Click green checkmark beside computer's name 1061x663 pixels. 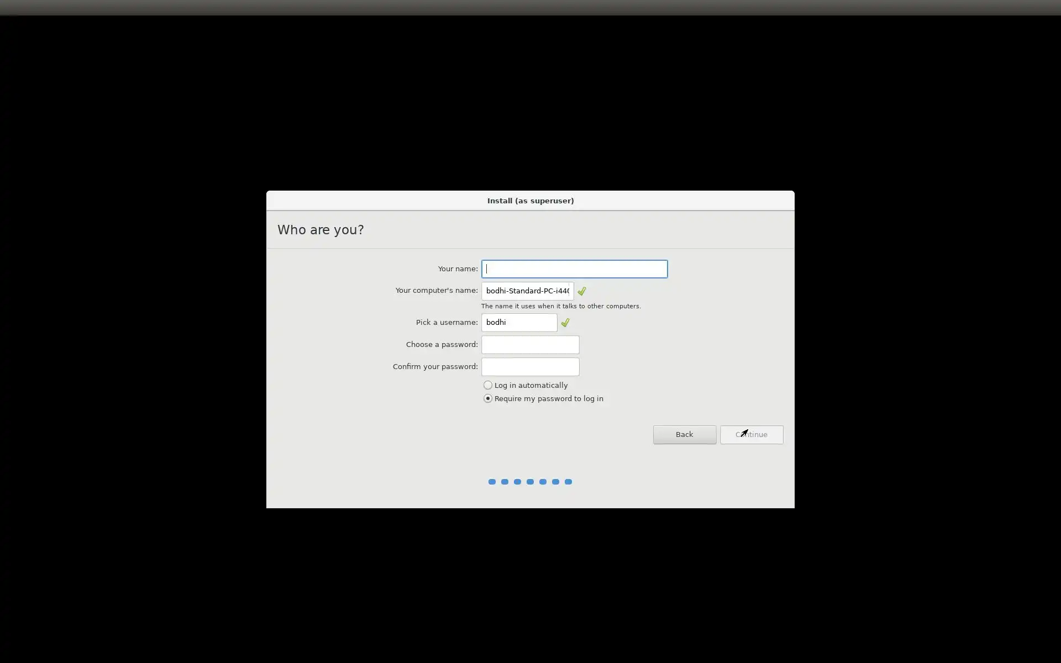(581, 291)
